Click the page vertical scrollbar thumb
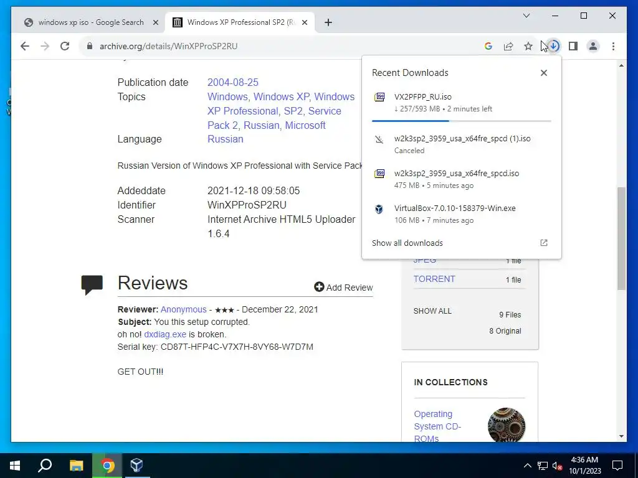The height and width of the screenshot is (478, 638). 621,238
